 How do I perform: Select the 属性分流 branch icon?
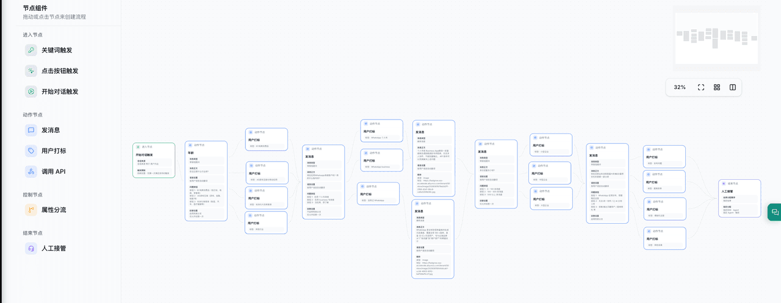31,210
